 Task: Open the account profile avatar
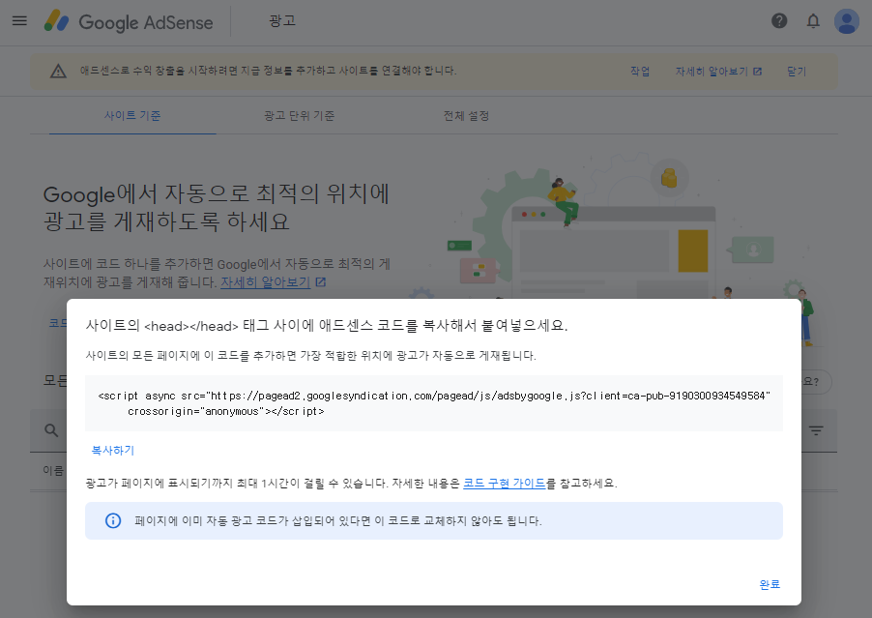pyautogui.click(x=847, y=21)
